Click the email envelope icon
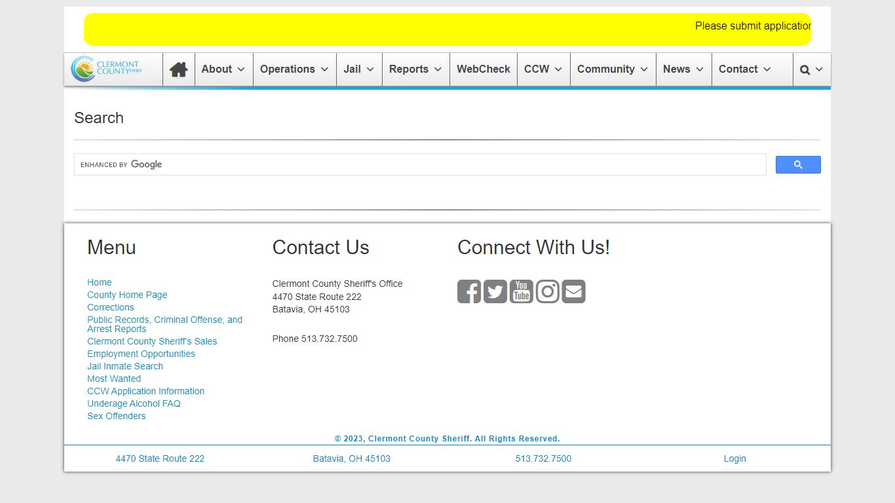 point(574,291)
